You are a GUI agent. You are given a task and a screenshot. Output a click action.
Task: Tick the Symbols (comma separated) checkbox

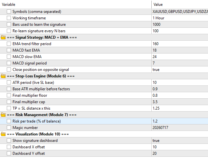click(9, 12)
